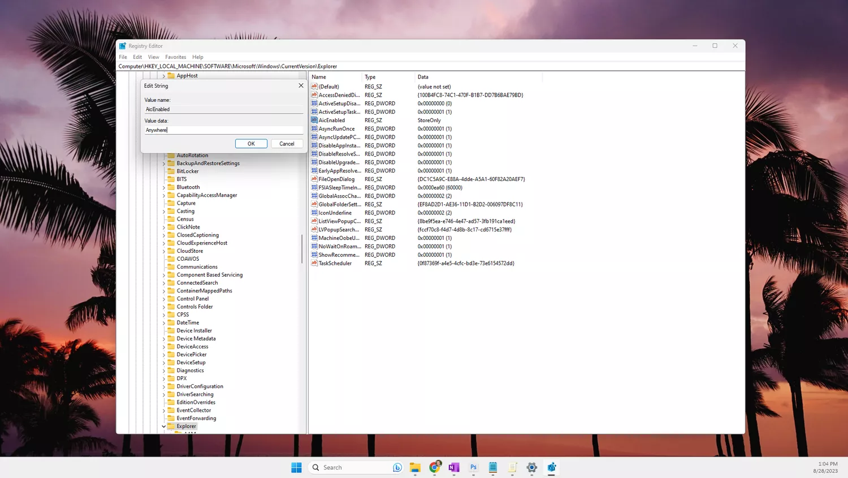The image size is (848, 478).
Task: Cancel the Edit String dialog
Action: point(287,144)
